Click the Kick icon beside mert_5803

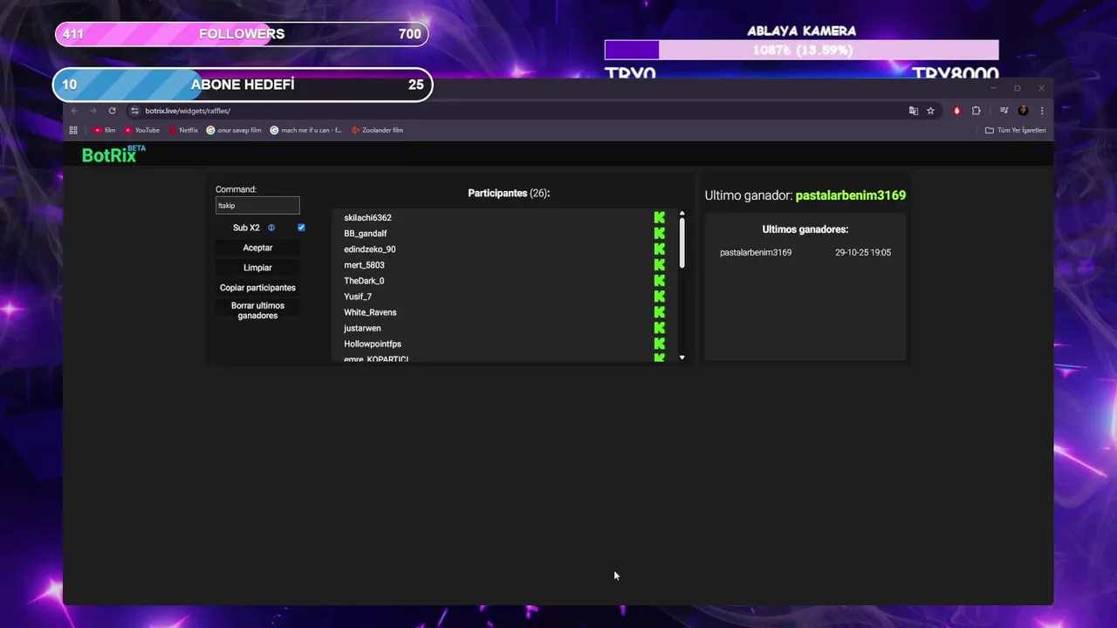(x=660, y=264)
